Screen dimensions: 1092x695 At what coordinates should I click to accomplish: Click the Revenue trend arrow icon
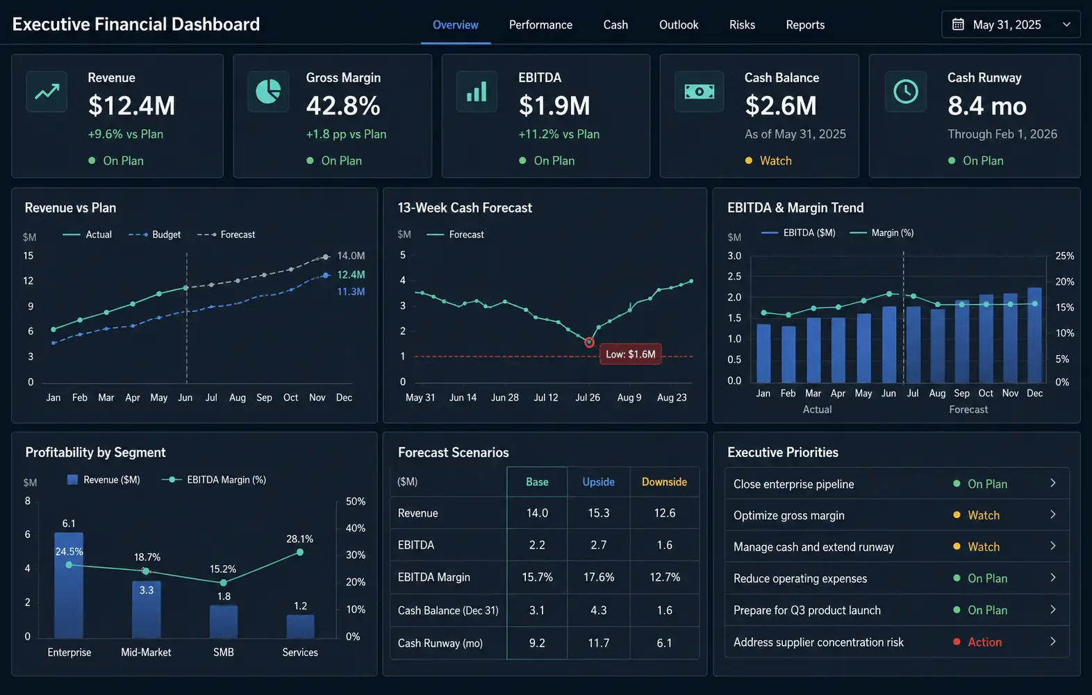coord(47,92)
